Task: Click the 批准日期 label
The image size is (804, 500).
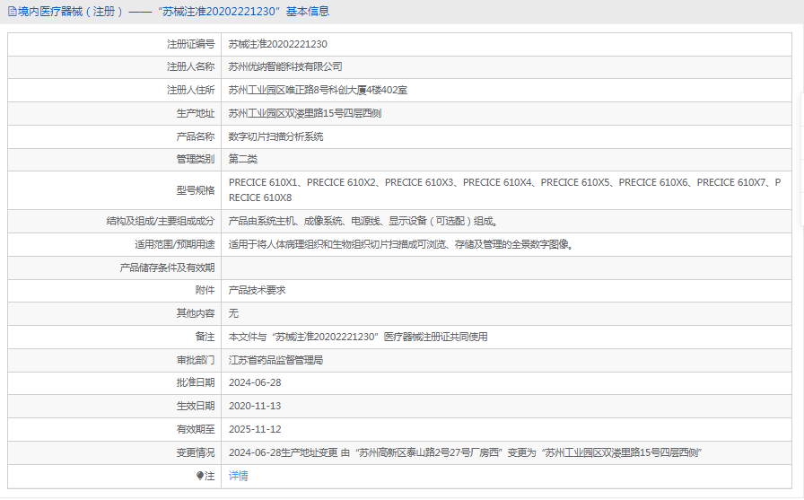Action: 196,382
